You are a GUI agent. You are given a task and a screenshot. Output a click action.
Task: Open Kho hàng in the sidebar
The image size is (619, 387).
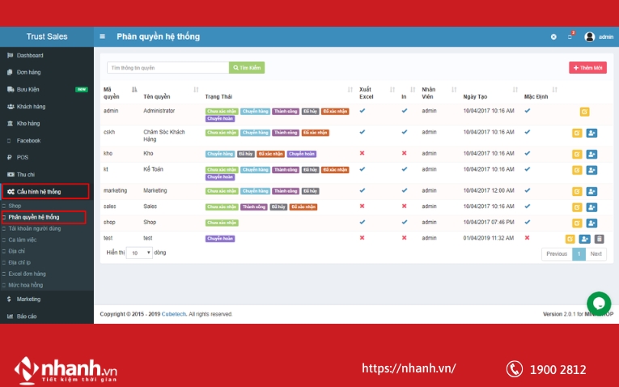(x=47, y=124)
